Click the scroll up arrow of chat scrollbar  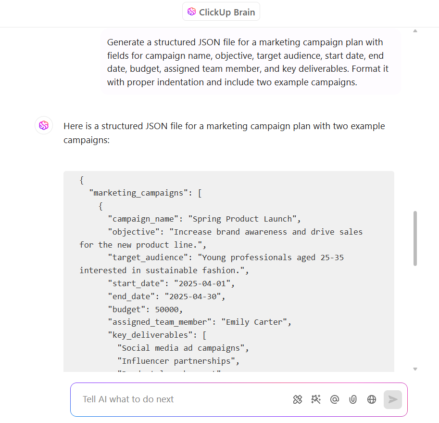tap(415, 31)
